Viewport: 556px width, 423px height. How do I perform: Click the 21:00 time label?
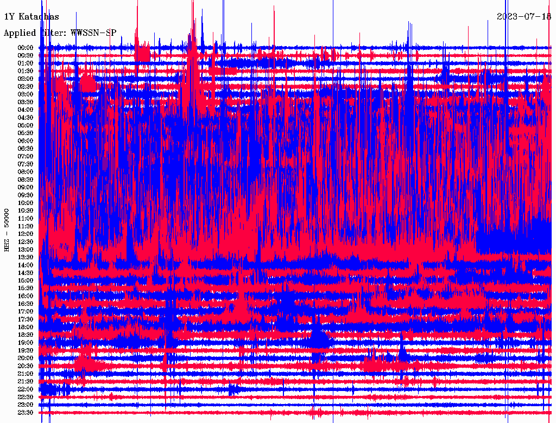pos(26,374)
